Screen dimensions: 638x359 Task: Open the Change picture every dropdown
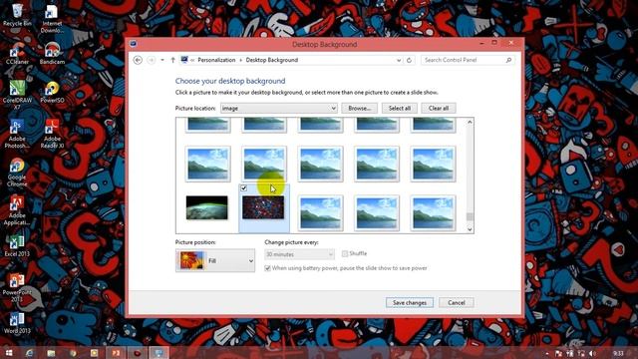pyautogui.click(x=299, y=254)
